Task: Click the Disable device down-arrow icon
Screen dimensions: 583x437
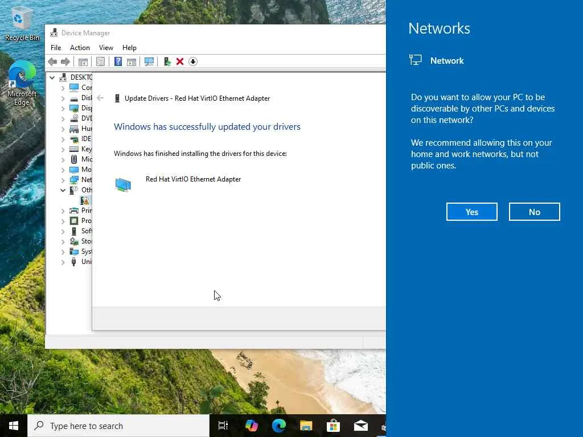Action: 193,61
